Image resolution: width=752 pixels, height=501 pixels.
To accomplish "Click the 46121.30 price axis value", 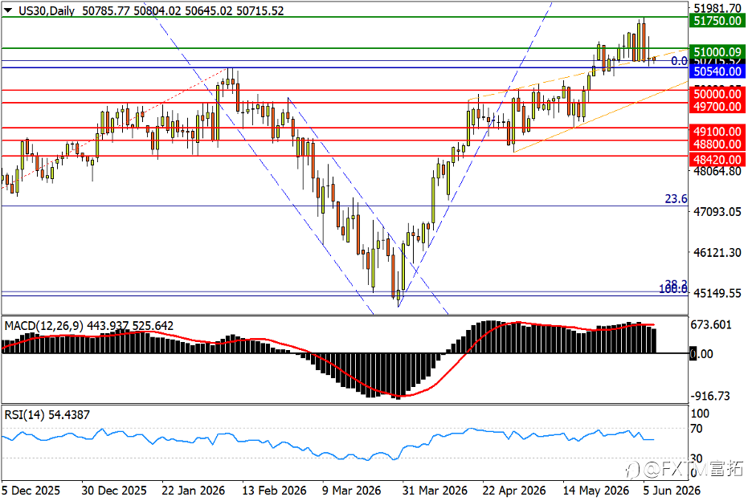I will [x=717, y=252].
